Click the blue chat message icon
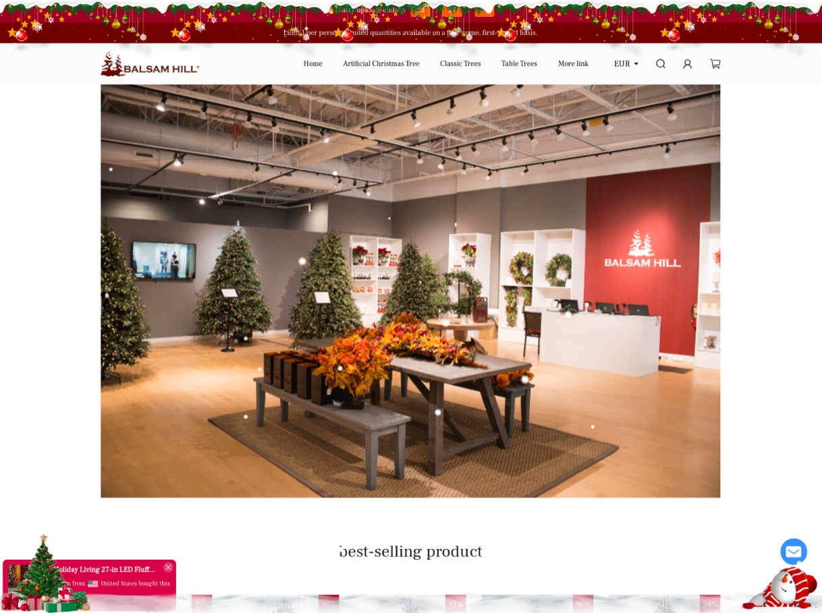 tap(794, 552)
